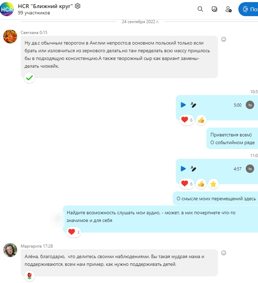This screenshot has width=258, height=283.
Task: Add participants to the group icon
Action: click(229, 9)
